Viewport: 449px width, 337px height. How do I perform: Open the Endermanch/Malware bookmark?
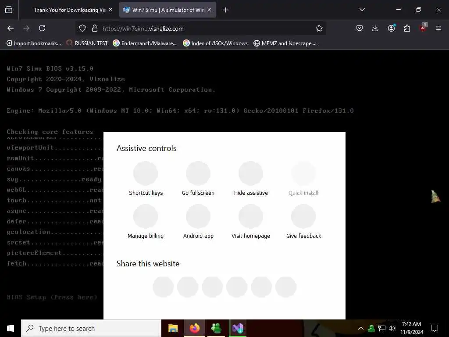145,43
